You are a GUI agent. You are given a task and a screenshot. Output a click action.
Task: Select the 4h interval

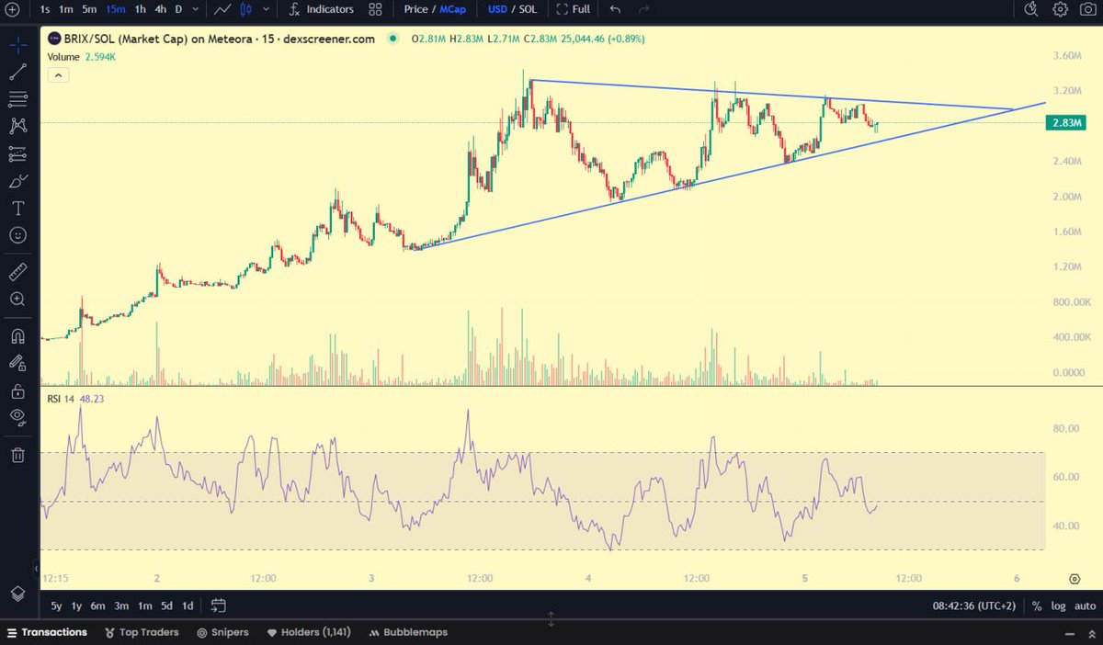tap(161, 9)
